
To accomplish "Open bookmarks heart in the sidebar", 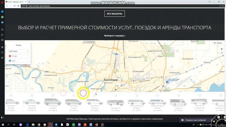I will pyautogui.click(x=2, y=53).
